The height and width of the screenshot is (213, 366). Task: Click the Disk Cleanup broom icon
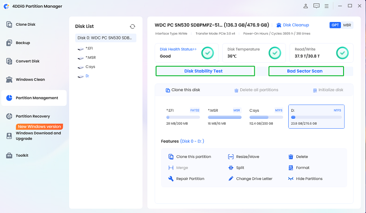[x=279, y=25]
